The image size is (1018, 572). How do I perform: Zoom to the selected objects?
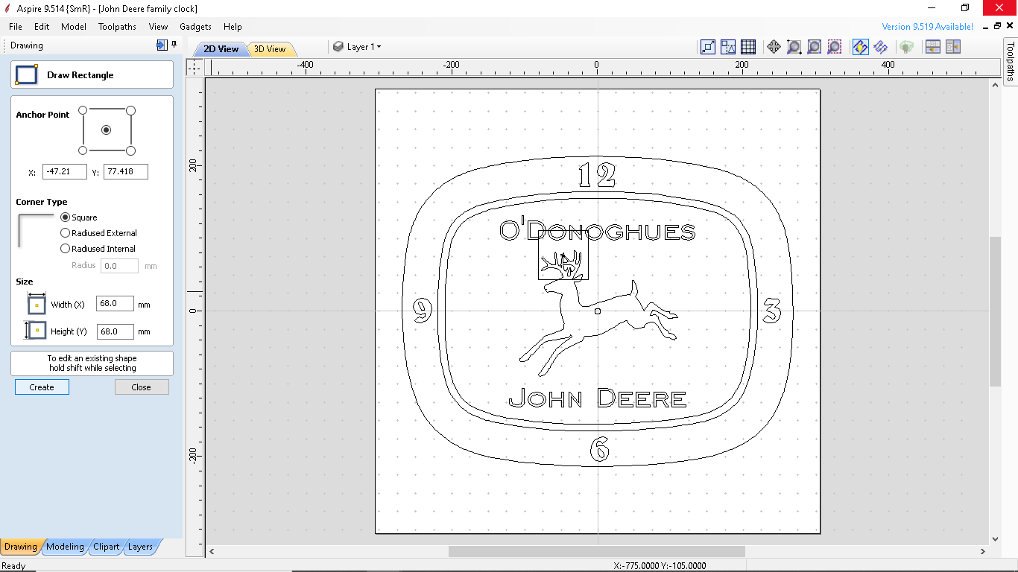click(x=834, y=46)
